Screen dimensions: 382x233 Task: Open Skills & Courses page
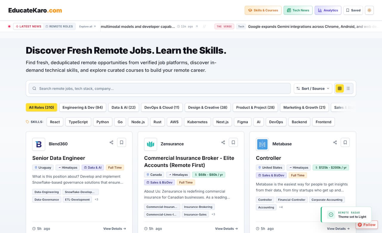pyautogui.click(x=263, y=10)
